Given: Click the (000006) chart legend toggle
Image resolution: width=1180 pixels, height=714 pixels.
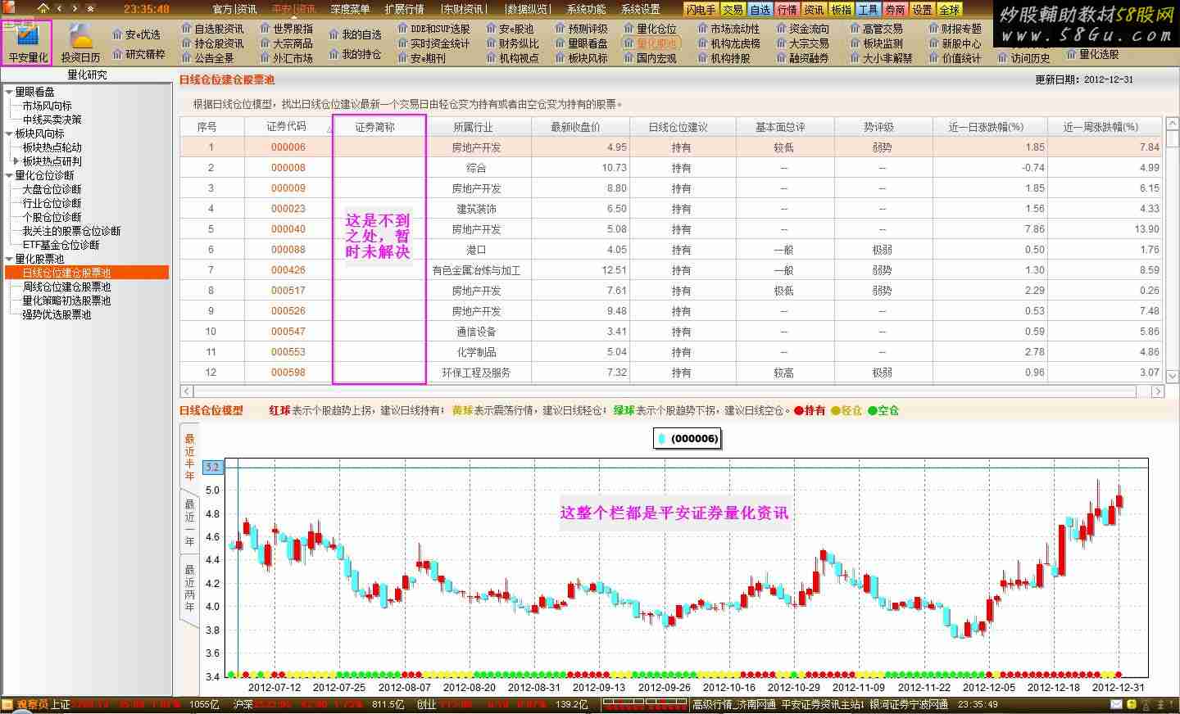Looking at the screenshot, I should [x=688, y=439].
